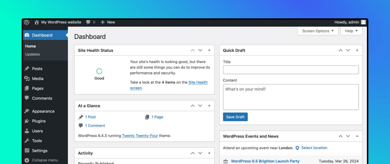The image size is (390, 164).
Task: Move Activity panel up
Action: click(192, 153)
